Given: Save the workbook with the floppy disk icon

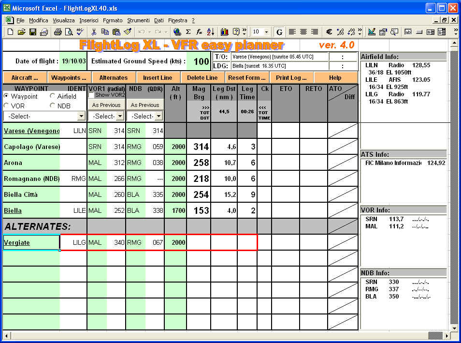Looking at the screenshot, I should coord(33,32).
